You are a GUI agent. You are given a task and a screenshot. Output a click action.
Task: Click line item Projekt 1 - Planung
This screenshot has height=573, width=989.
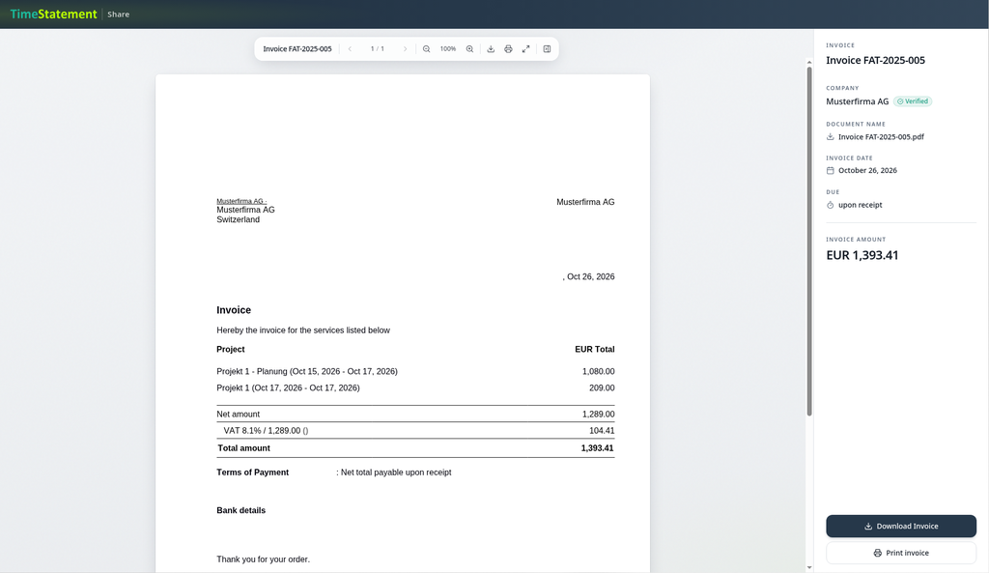click(x=307, y=371)
